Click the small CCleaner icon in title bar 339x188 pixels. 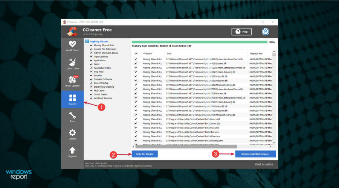click(x=64, y=22)
